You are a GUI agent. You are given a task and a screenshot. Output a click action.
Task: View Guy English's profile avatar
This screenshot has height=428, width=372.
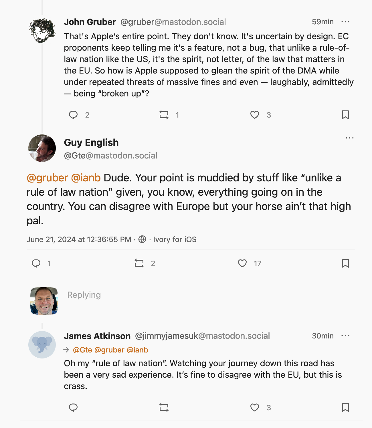[x=42, y=148]
